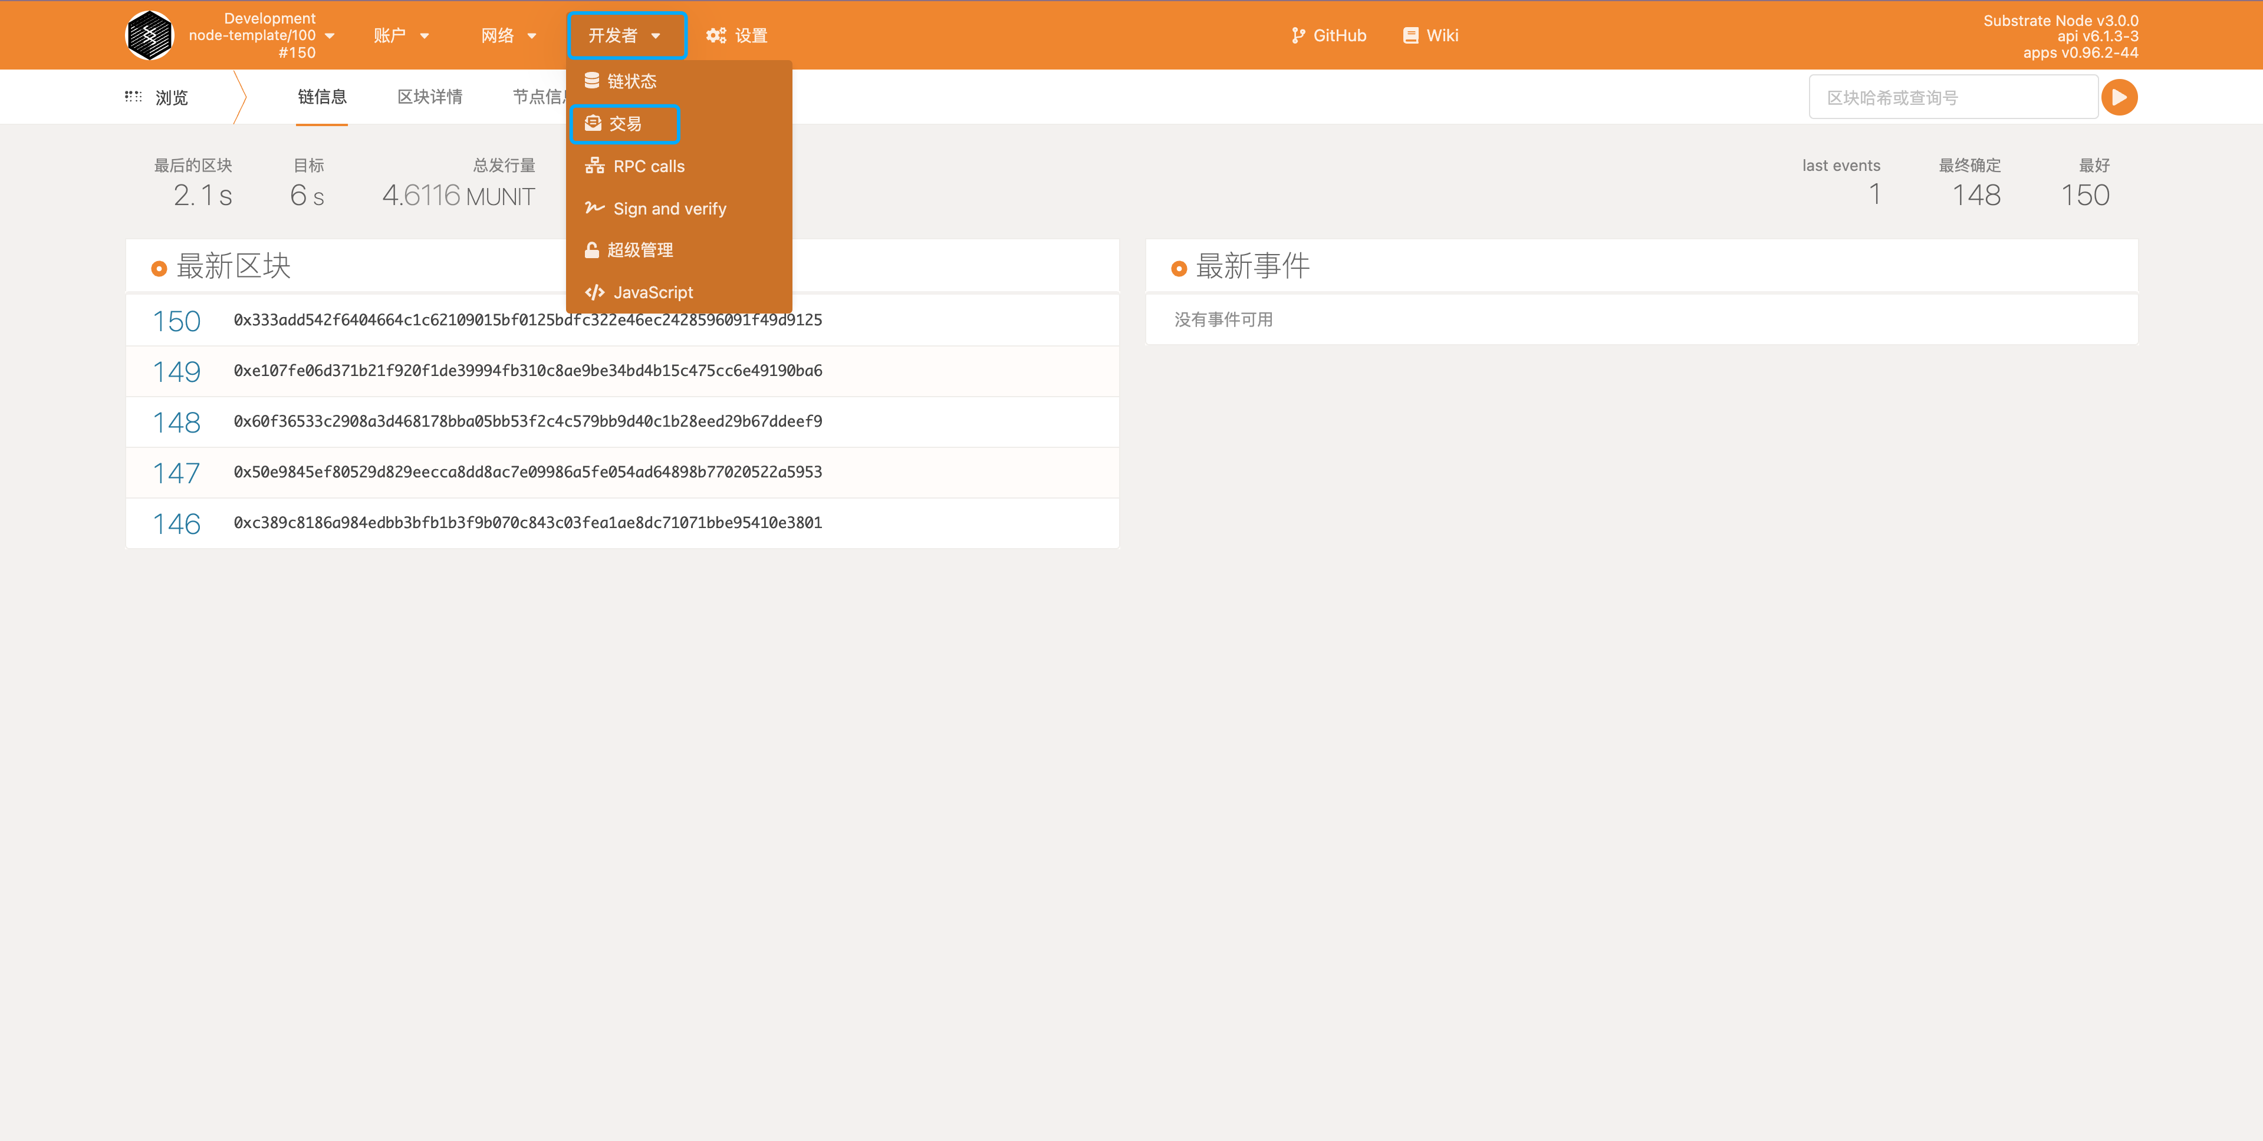Image resolution: width=2263 pixels, height=1141 pixels.
Task: Switch to 链信息 chain info tab
Action: pyautogui.click(x=321, y=97)
